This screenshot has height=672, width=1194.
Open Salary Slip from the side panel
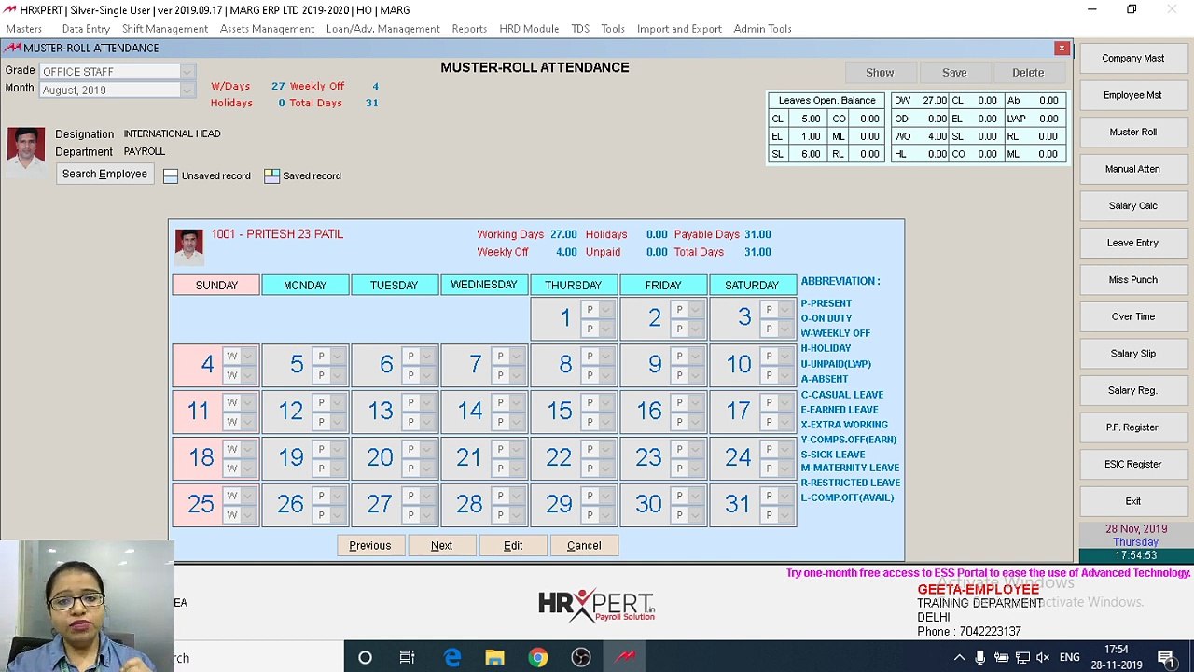point(1132,354)
